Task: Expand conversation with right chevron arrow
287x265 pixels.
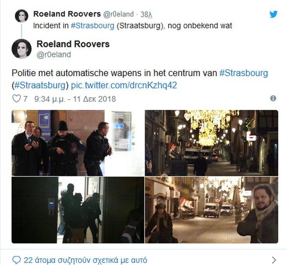Action: [x=274, y=260]
